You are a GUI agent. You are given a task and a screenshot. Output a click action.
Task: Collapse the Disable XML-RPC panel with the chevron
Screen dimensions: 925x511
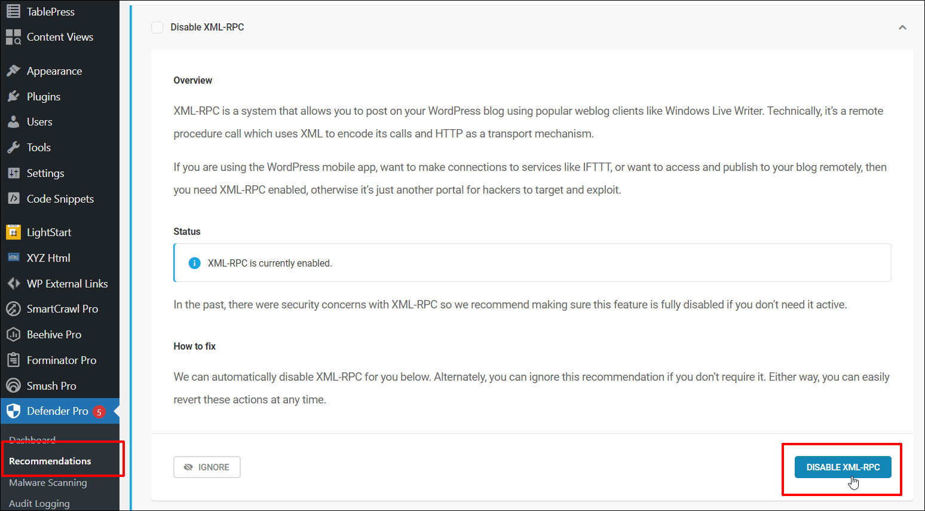coord(902,27)
